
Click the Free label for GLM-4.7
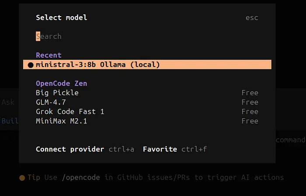[x=250, y=102]
